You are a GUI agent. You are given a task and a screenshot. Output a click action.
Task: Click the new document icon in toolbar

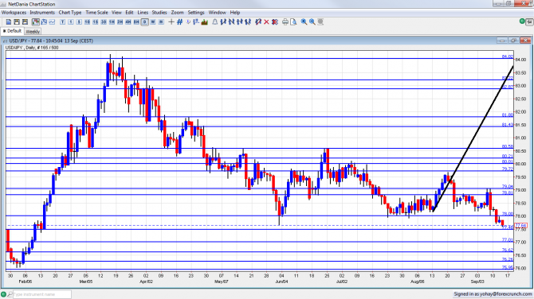point(9,21)
